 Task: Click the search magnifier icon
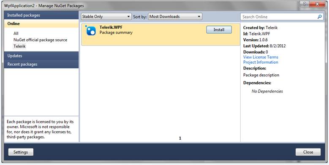pos(320,17)
